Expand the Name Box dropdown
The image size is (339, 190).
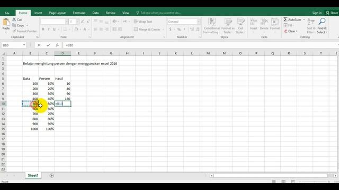[24, 45]
